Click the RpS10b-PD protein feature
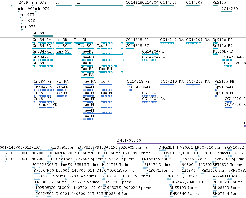 [216, 96]
